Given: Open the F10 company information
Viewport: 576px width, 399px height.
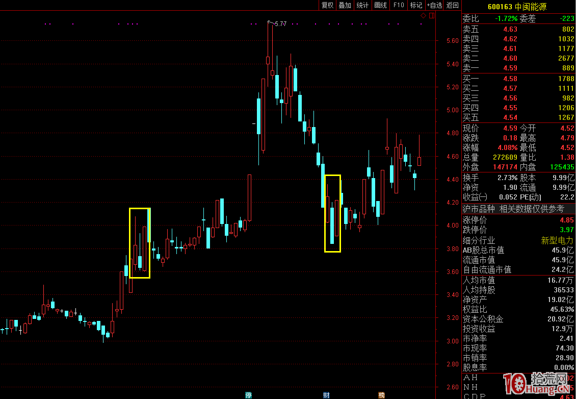Looking at the screenshot, I should click(x=399, y=5).
